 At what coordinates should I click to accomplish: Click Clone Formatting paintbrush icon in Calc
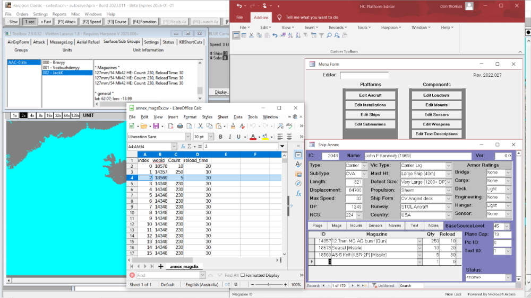(233, 126)
